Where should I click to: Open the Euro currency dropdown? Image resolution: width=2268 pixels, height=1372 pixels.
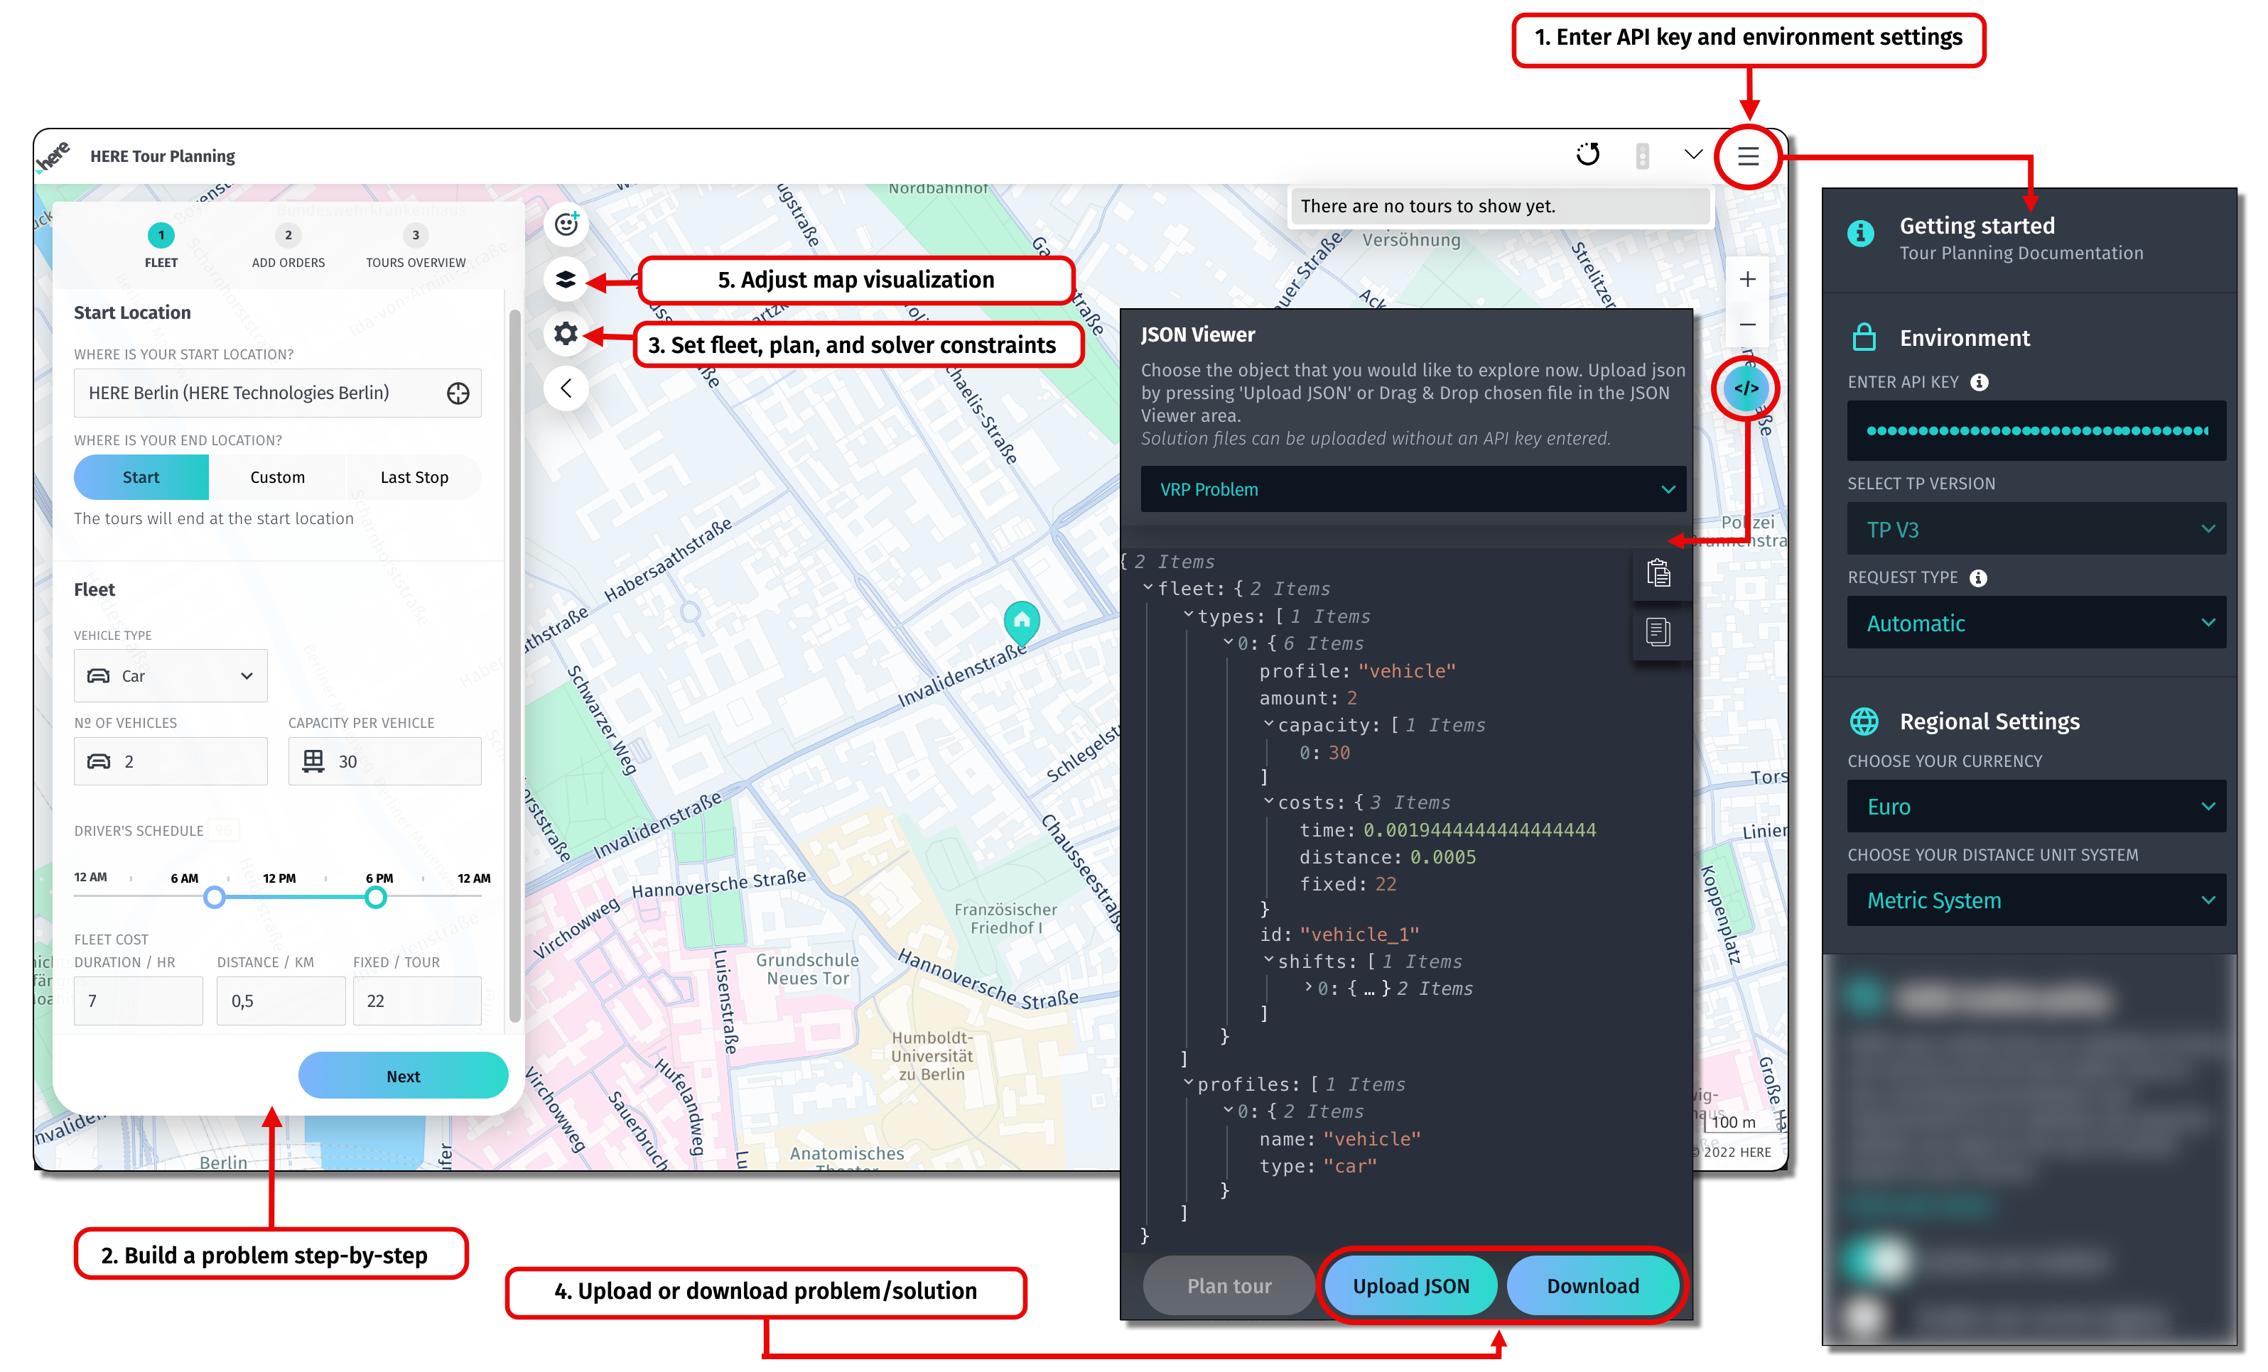[x=2036, y=807]
